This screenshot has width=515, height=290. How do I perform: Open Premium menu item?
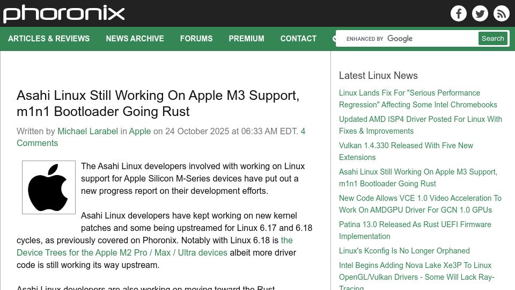246,39
